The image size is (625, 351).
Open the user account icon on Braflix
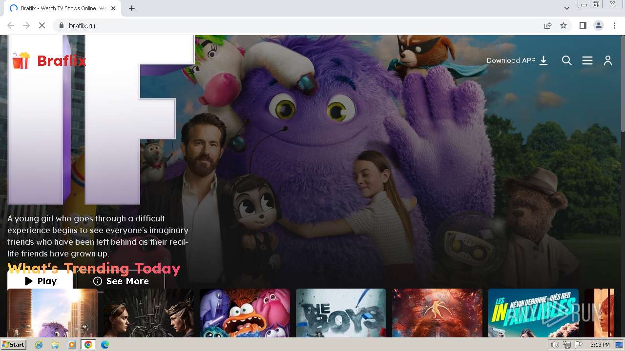pyautogui.click(x=608, y=60)
